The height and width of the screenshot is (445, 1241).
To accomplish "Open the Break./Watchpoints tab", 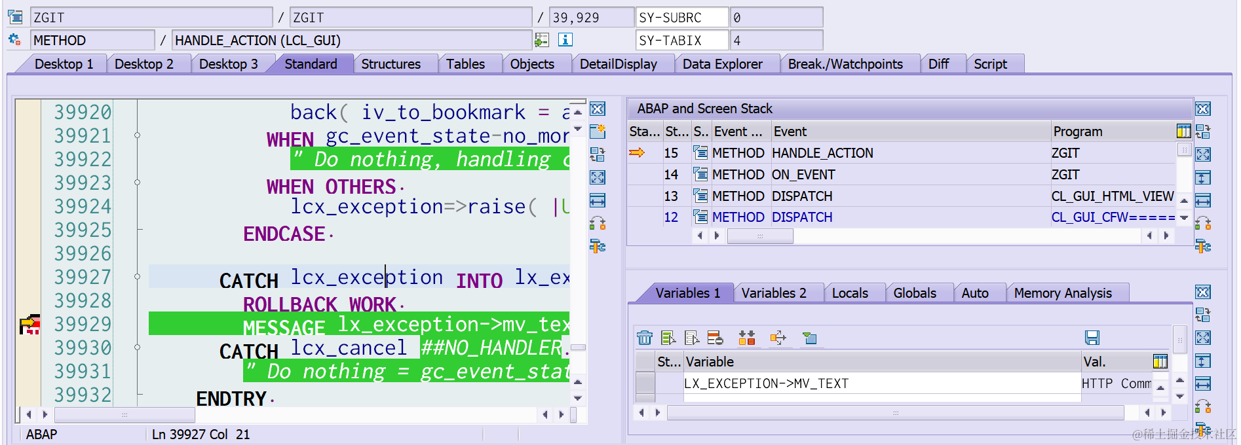I will tap(845, 64).
